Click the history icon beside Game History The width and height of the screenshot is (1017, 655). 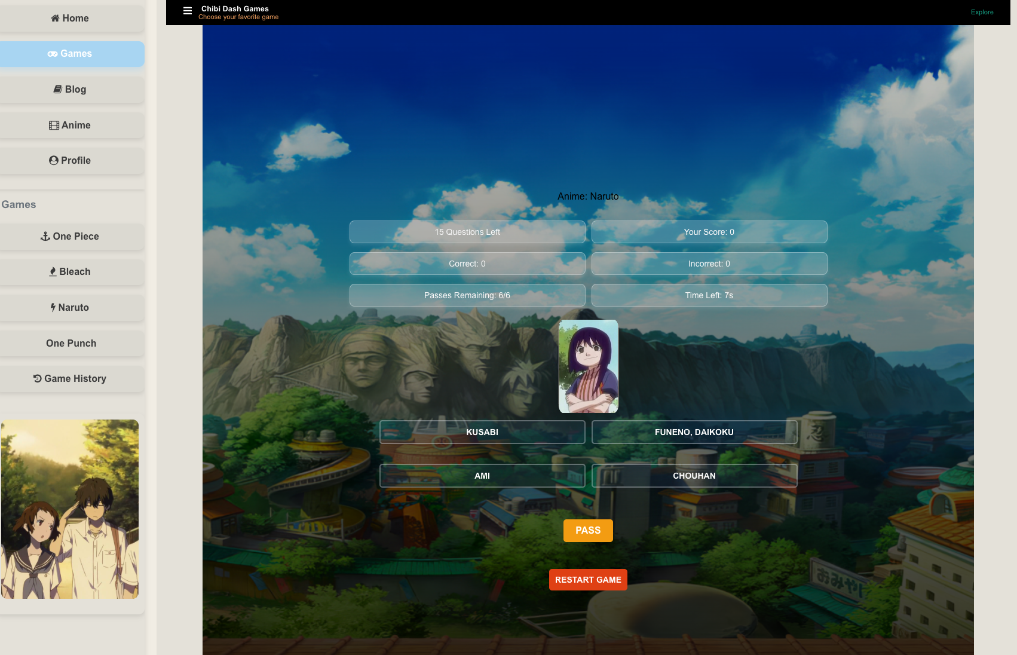(37, 378)
